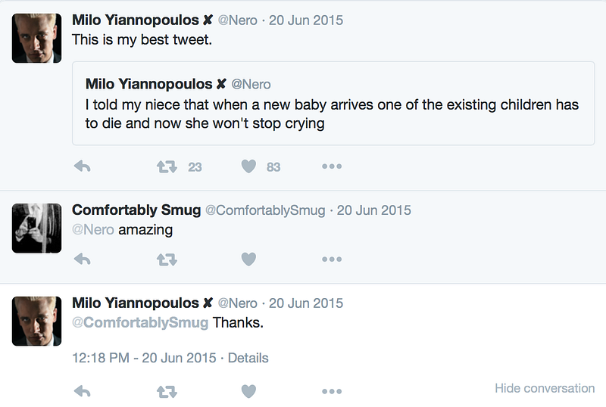The width and height of the screenshot is (606, 407).
Task: Click Milo Yiannopoulos's avatar on the top tweet
Action: point(36,38)
